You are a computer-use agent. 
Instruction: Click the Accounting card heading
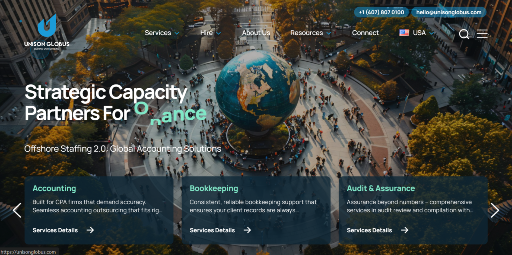[54, 188]
